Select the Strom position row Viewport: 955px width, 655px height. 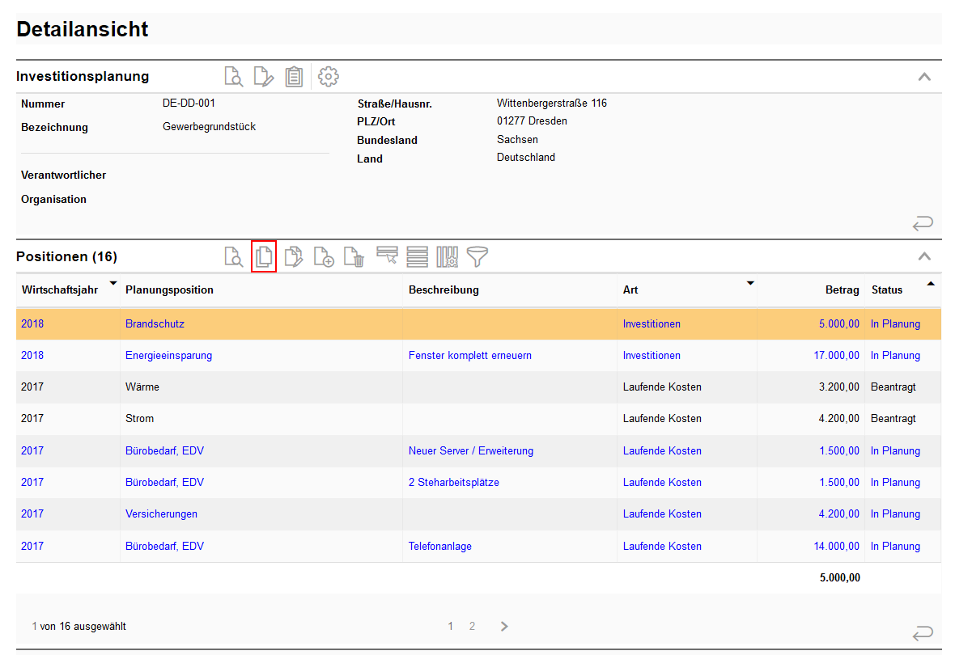click(x=478, y=419)
